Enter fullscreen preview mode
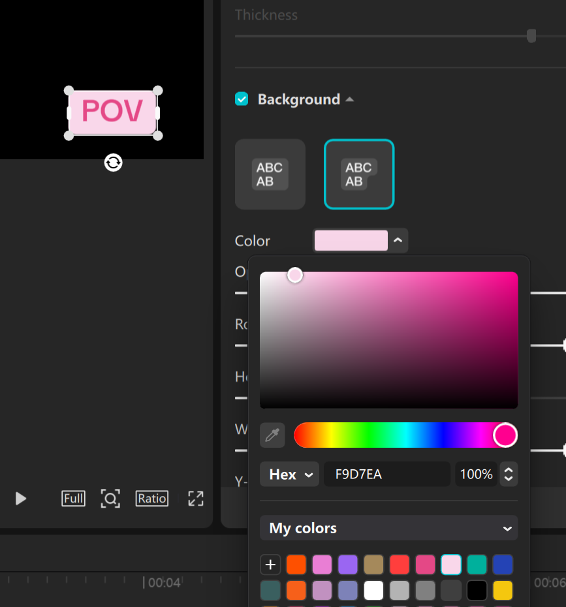 pyautogui.click(x=195, y=498)
